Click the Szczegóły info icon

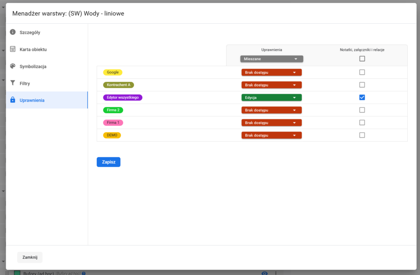coord(13,32)
